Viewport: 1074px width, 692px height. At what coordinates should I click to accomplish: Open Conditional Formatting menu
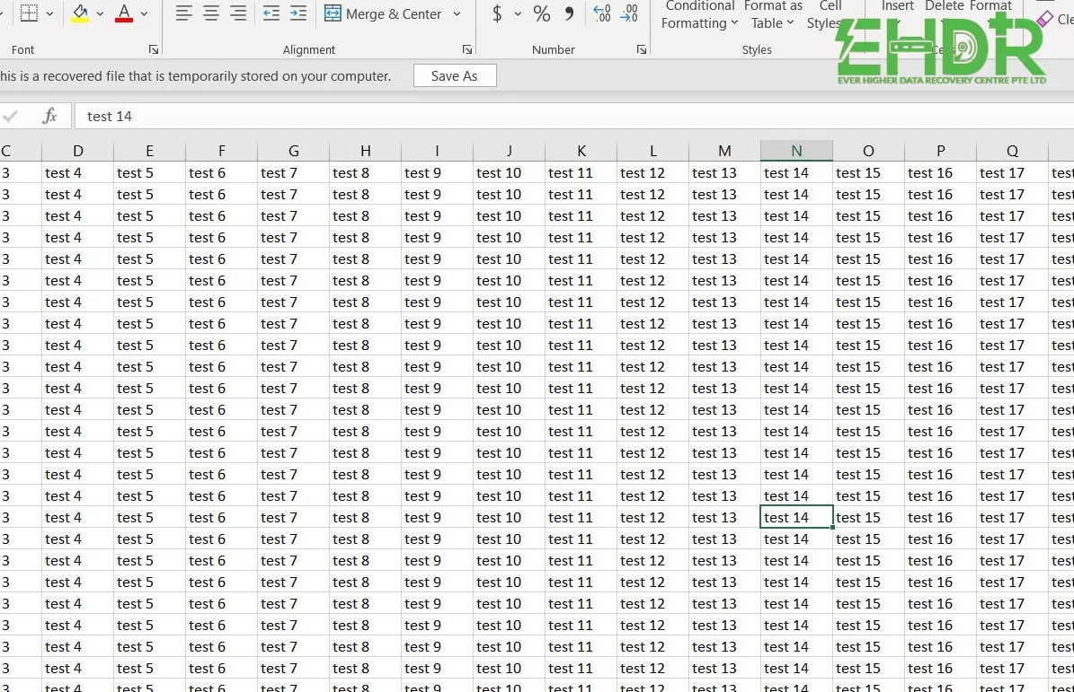tap(699, 15)
